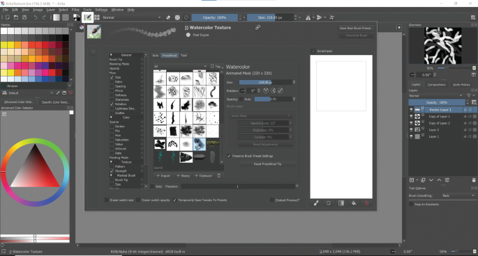Redo the action via toolbar arrow
Image resolution: width=478 pixels, height=256 pixels.
tap(44, 17)
